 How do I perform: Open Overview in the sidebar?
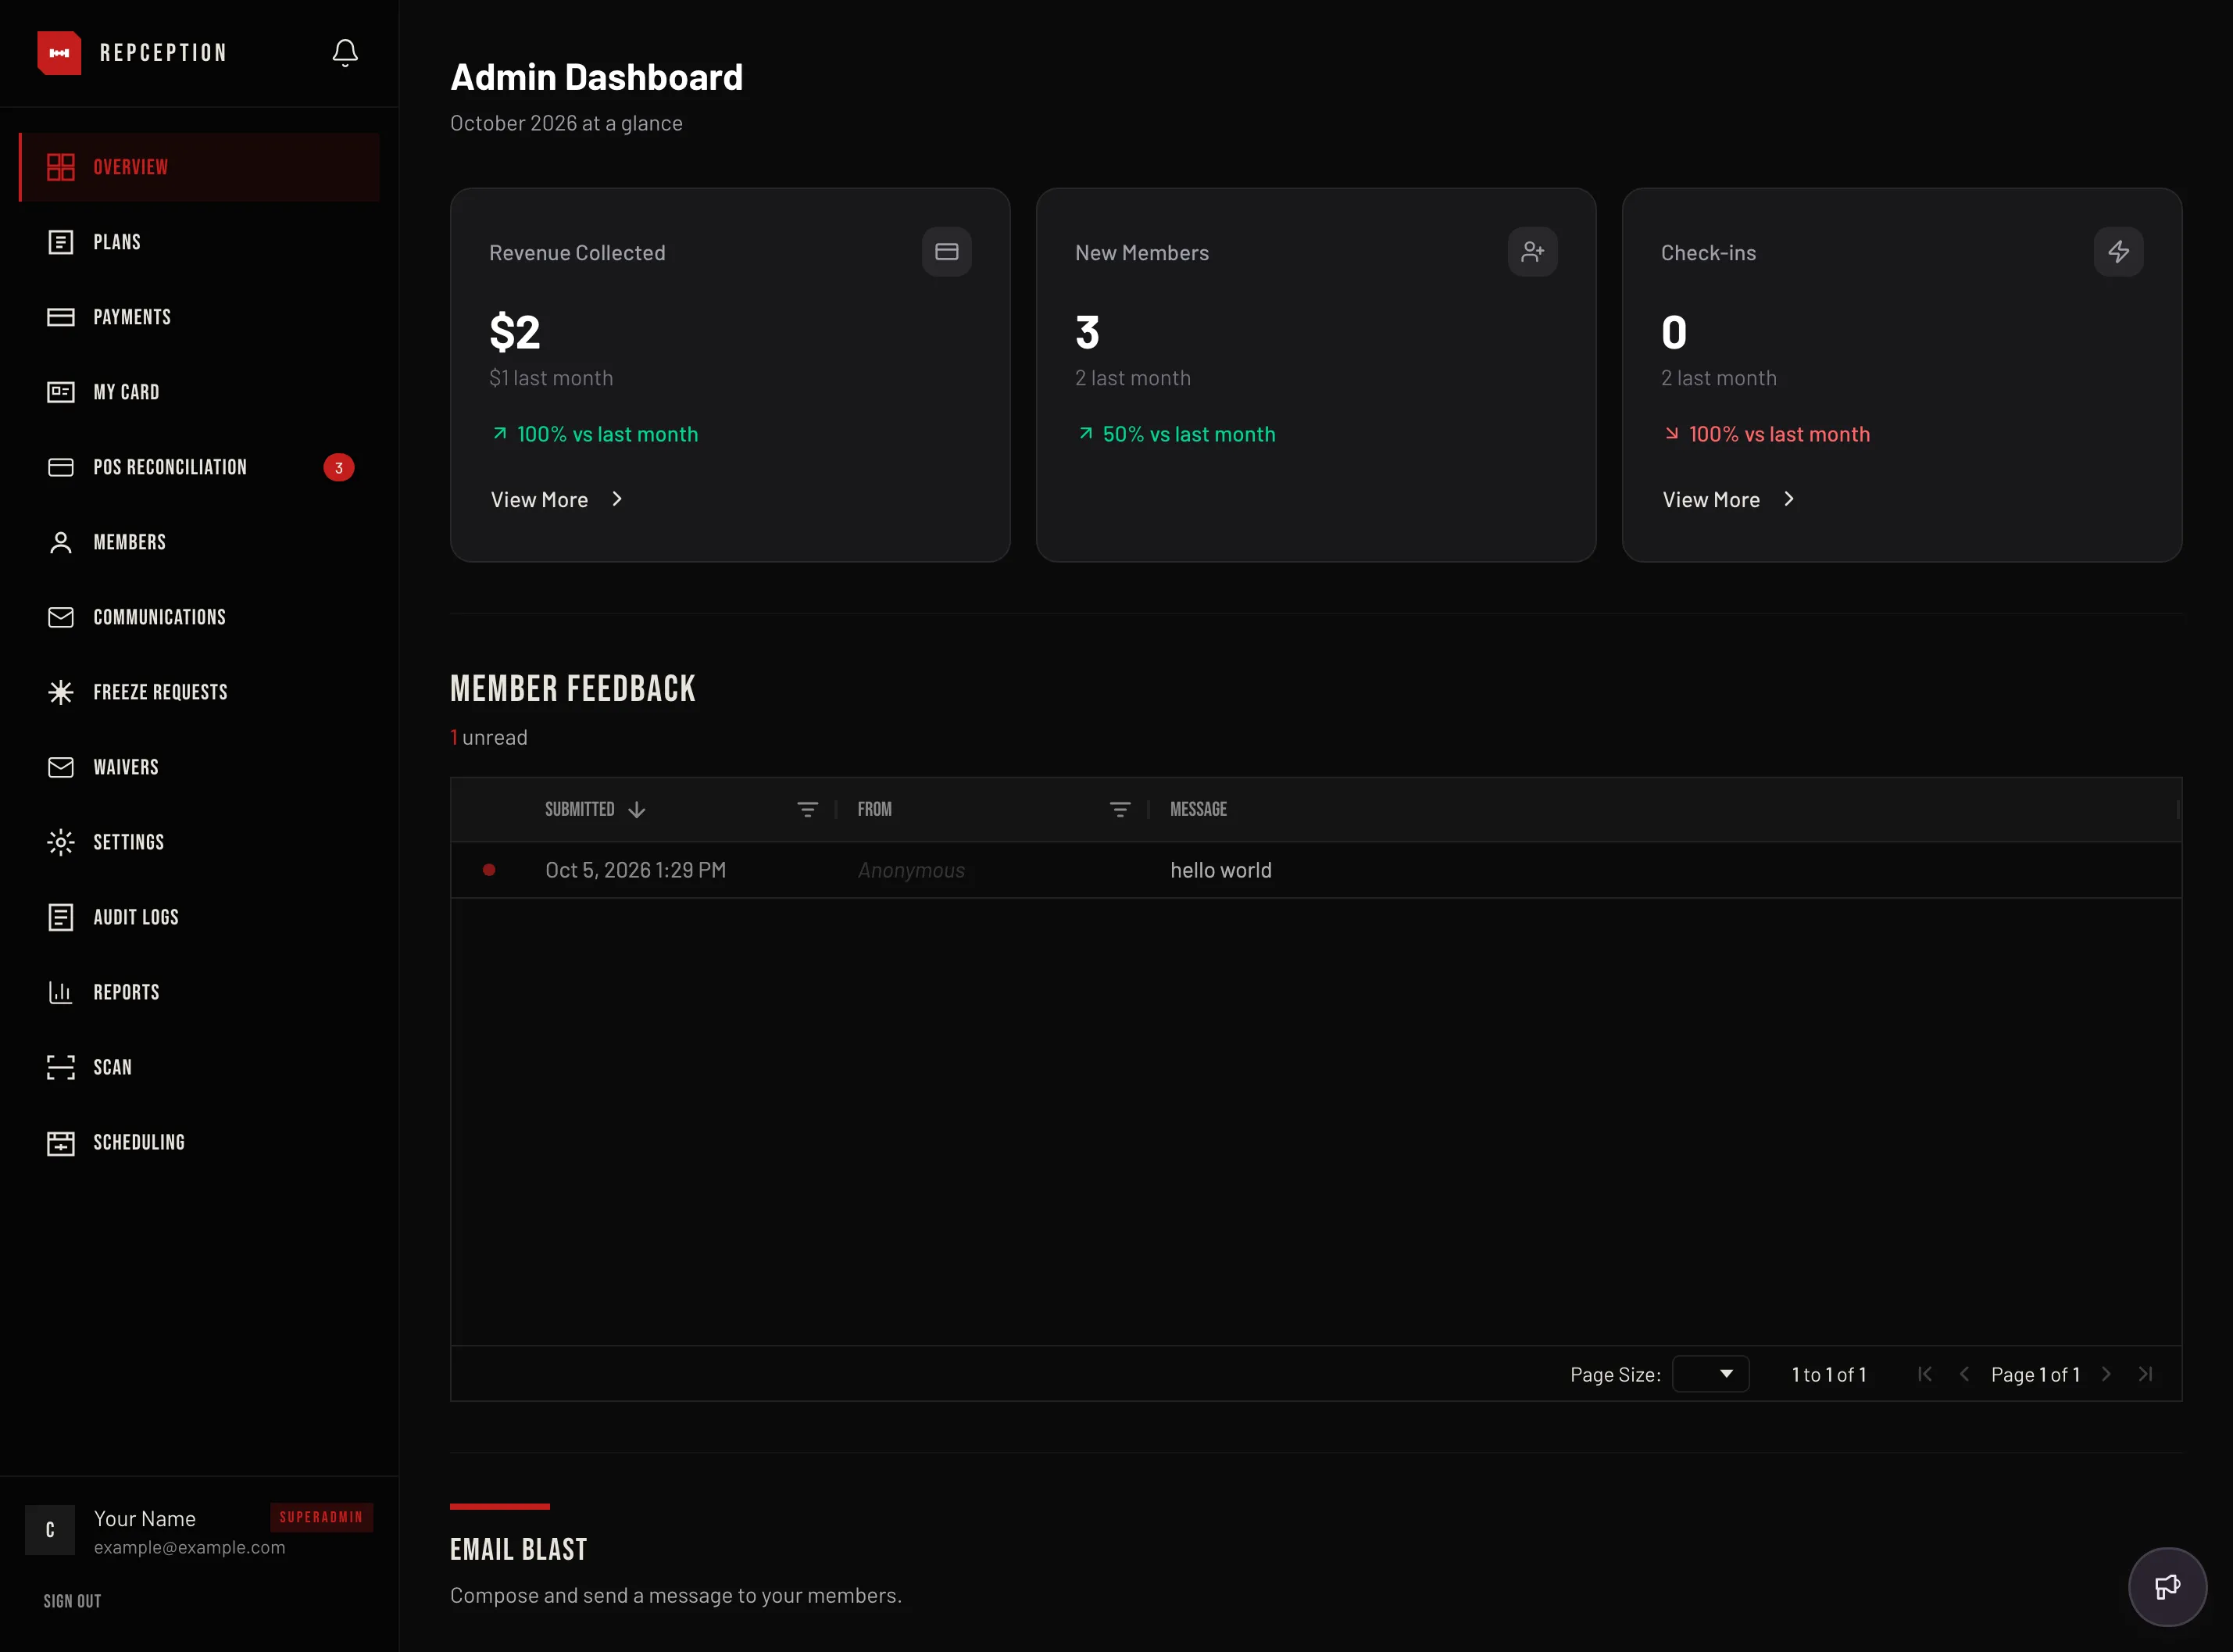pyautogui.click(x=200, y=167)
